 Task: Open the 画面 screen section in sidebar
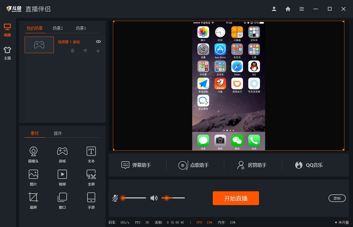click(x=7, y=30)
